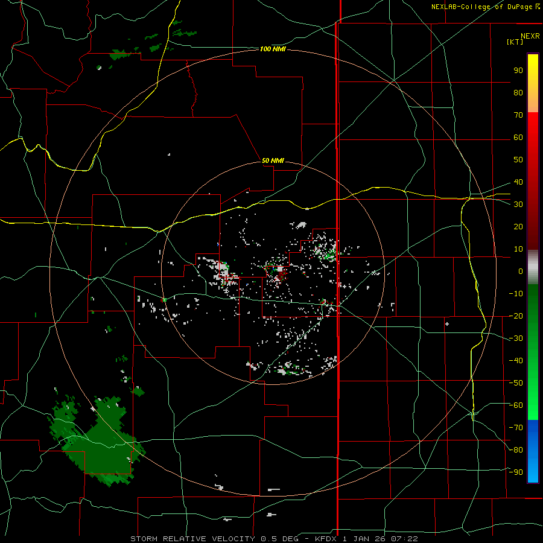Pick the -80 value on velocity scale

tap(516, 450)
